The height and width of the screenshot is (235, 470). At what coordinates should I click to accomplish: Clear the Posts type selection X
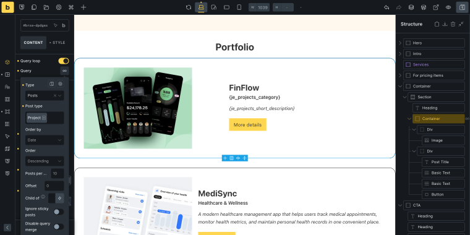[x=55, y=96]
